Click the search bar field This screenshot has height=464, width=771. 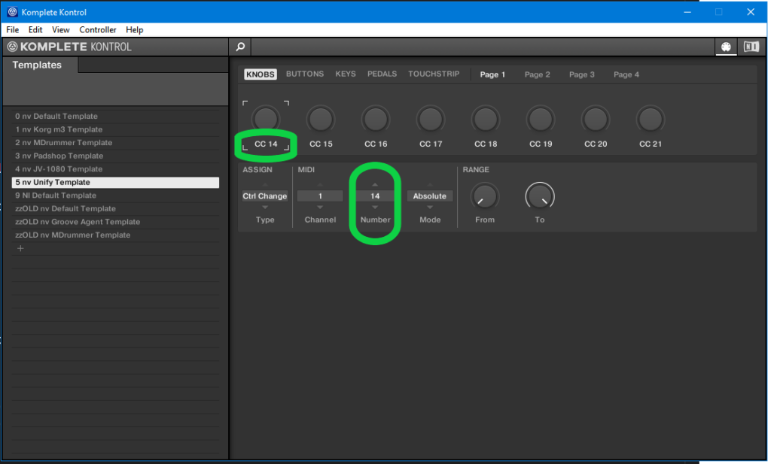(x=482, y=47)
